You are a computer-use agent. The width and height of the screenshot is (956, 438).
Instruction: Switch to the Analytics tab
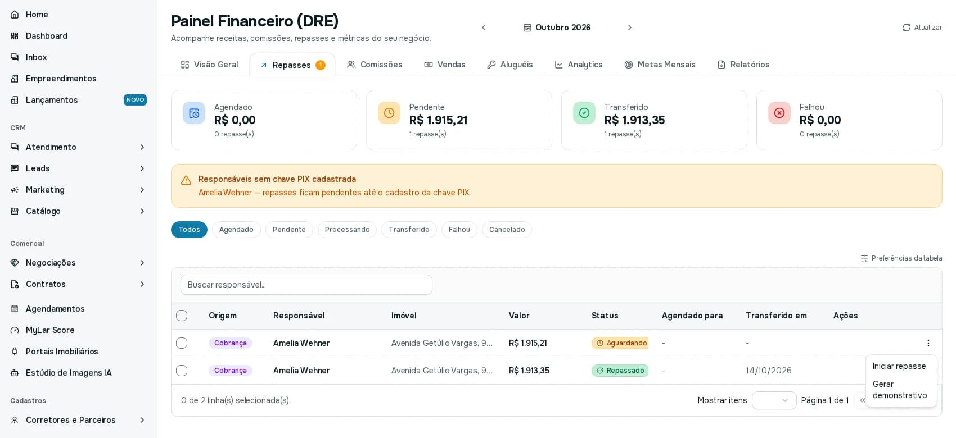tap(579, 65)
